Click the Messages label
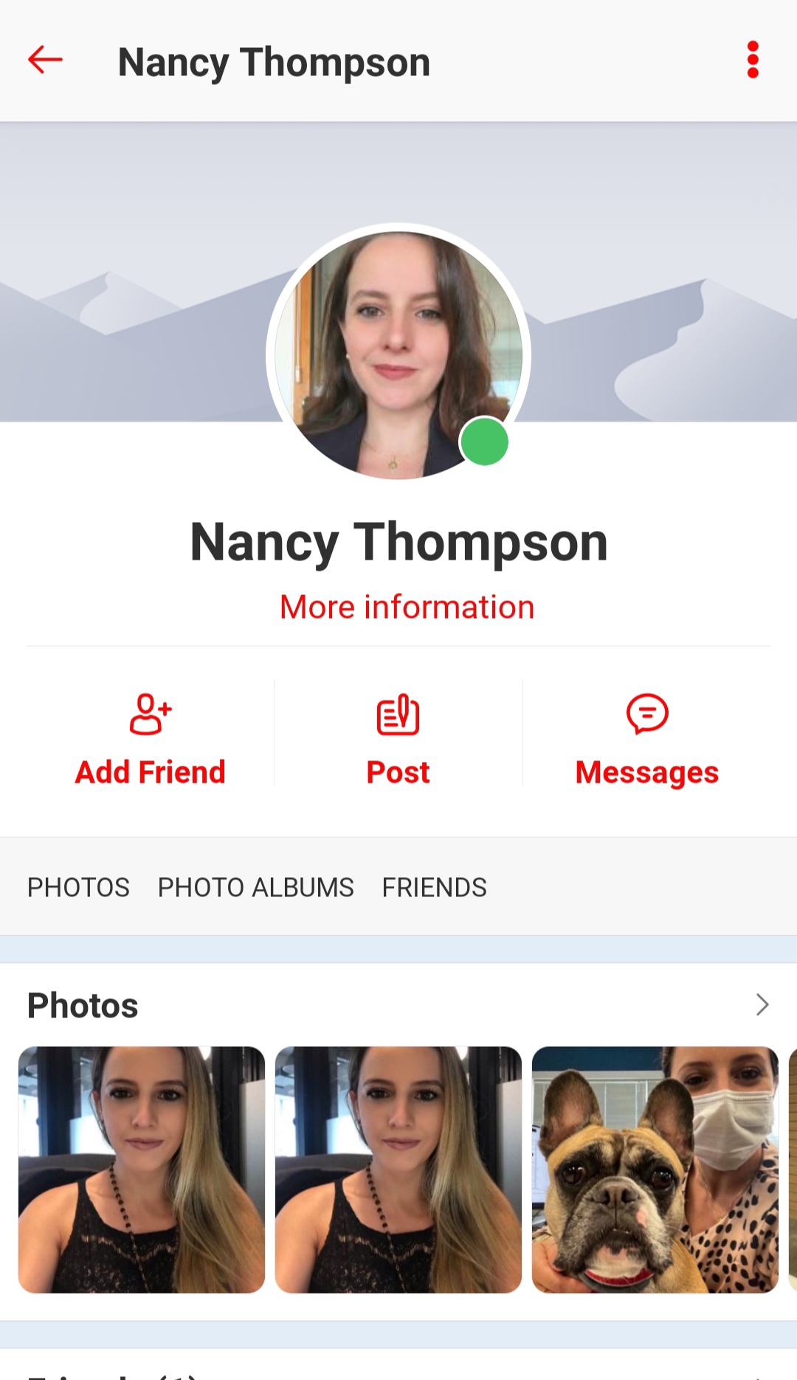 (x=646, y=773)
